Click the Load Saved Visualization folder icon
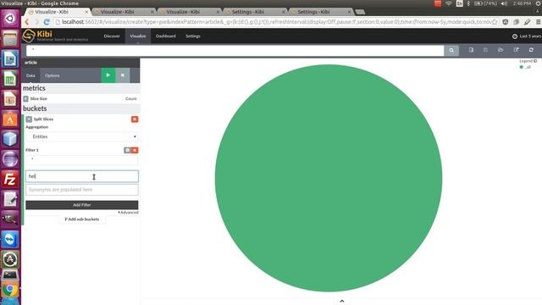Screen dimensions: 542x305 [501, 50]
